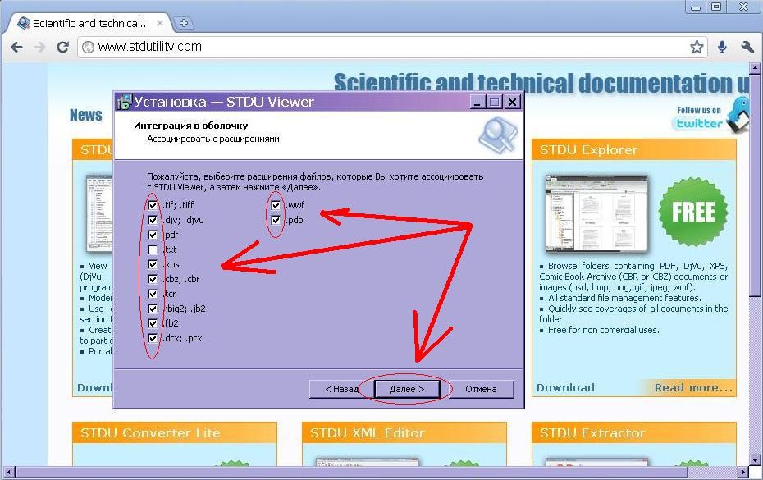Click the Далее next button
Screen dimensions: 763x480
407,389
